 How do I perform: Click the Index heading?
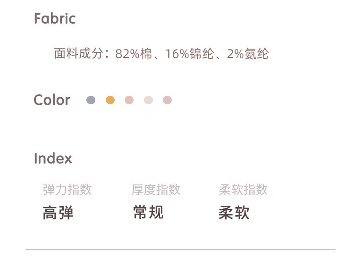pyautogui.click(x=53, y=159)
